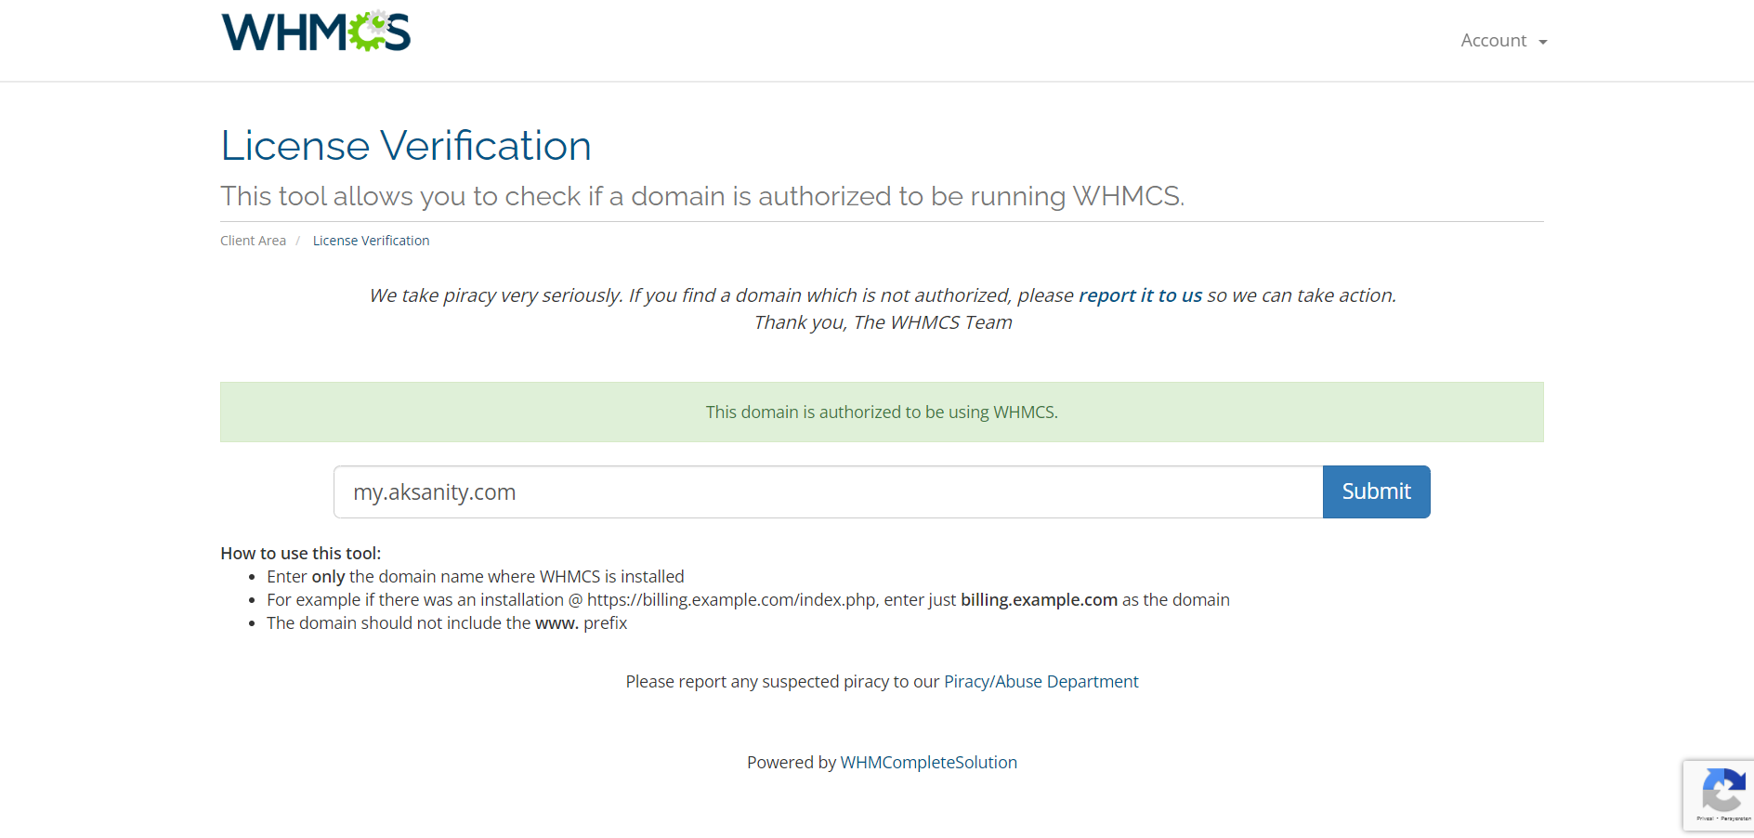Click the billing.example.com bold example text
Viewport: 1754px width, 838px height.
tap(1039, 600)
